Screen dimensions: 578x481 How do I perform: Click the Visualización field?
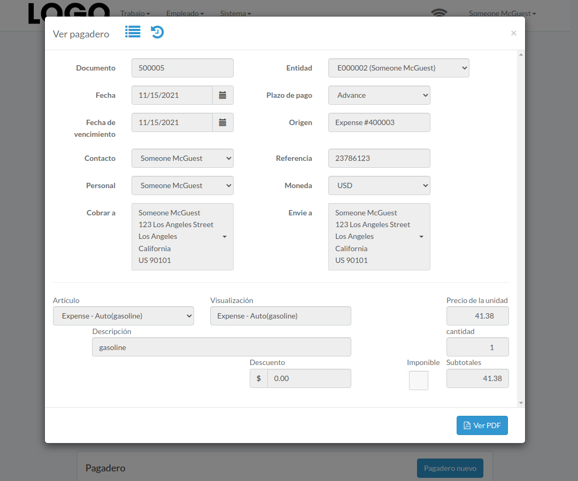coord(281,316)
